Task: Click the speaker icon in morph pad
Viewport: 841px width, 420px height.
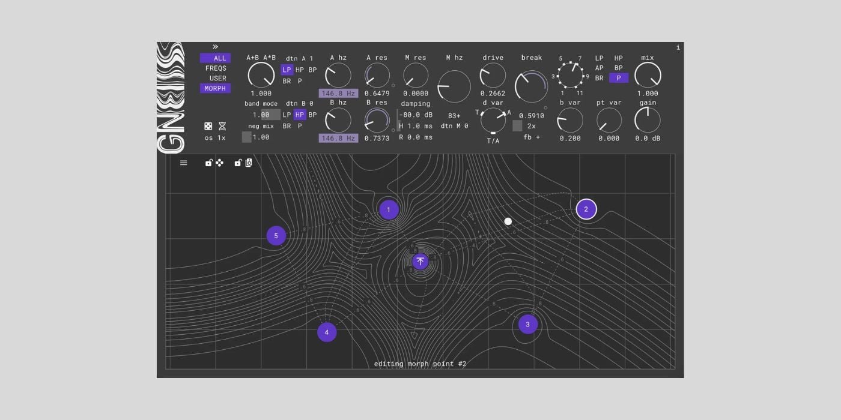Action: tap(249, 163)
